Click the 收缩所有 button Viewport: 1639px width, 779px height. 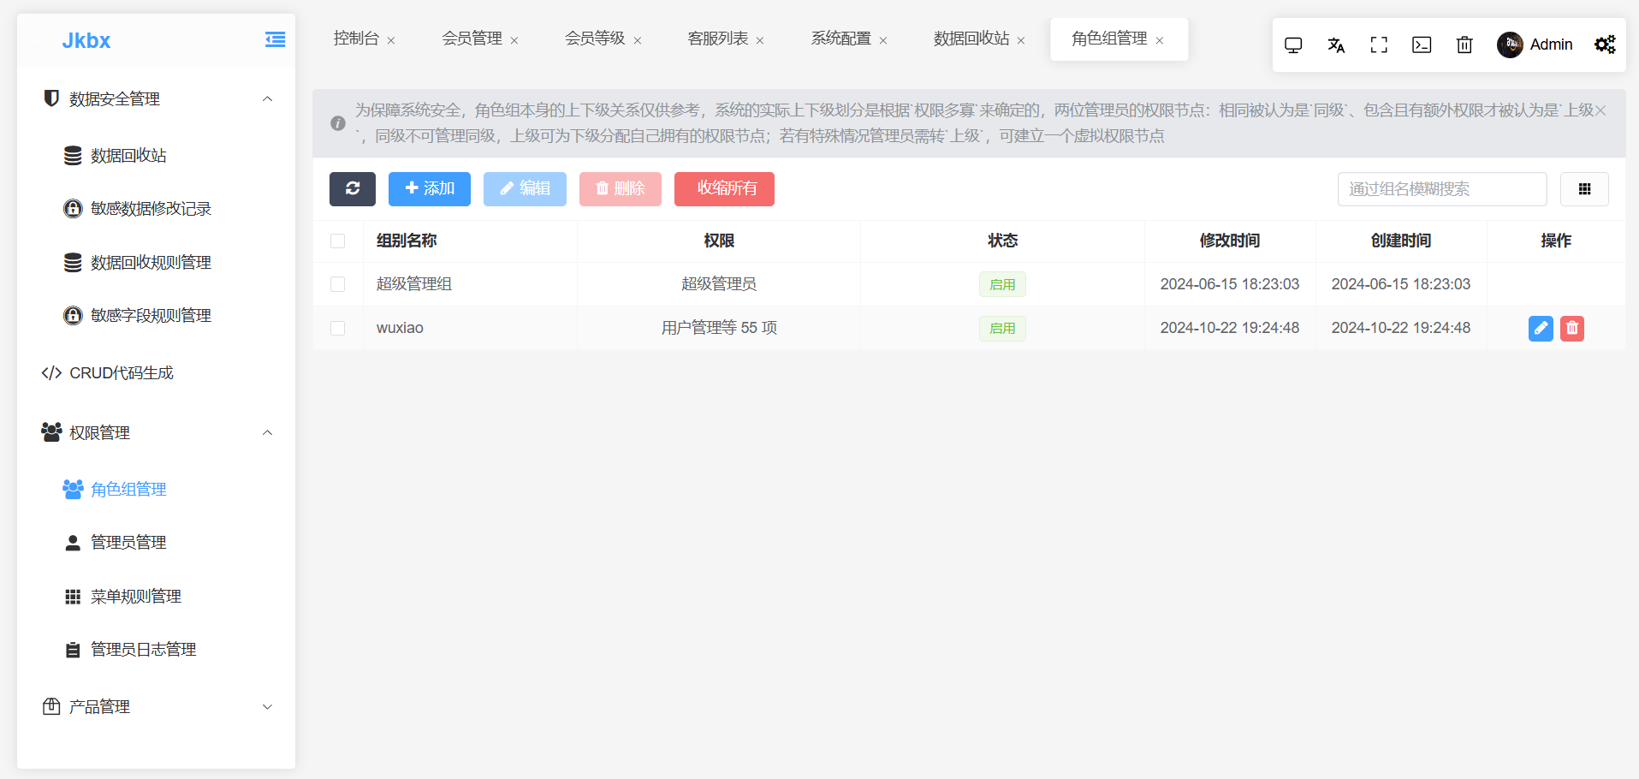pos(724,189)
